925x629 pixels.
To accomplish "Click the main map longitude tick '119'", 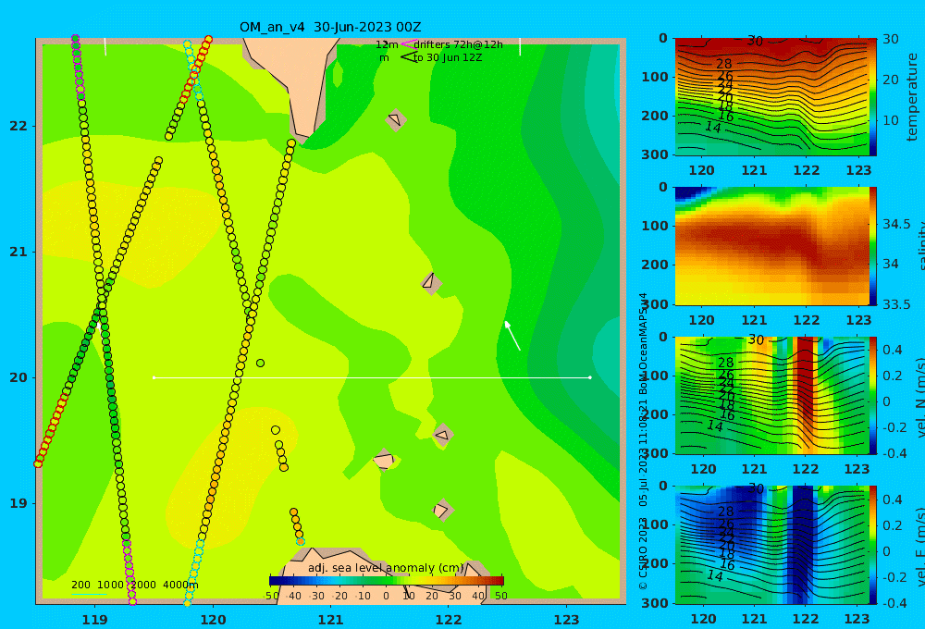I will point(95,620).
